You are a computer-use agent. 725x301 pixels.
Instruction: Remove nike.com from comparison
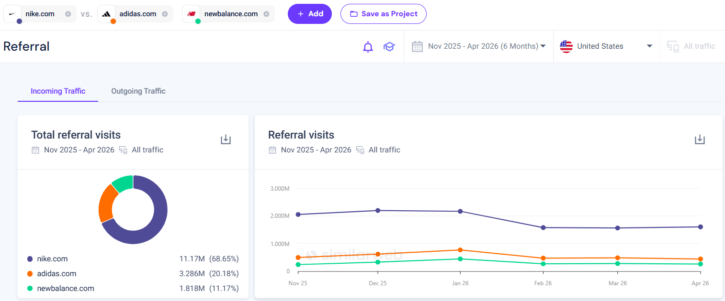click(68, 14)
